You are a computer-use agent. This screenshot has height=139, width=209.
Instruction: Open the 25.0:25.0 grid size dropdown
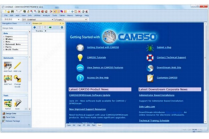(x=18, y=19)
